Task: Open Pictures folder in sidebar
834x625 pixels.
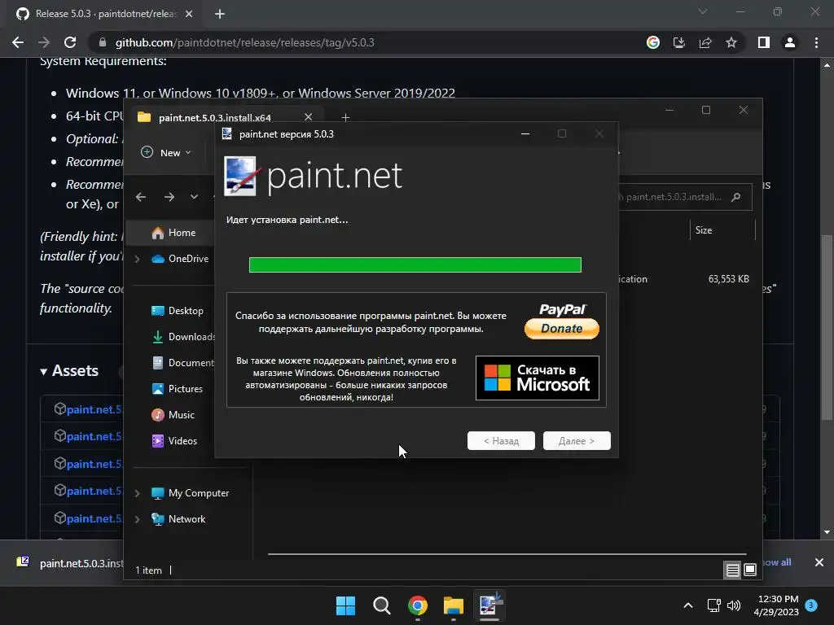Action: coord(177,389)
